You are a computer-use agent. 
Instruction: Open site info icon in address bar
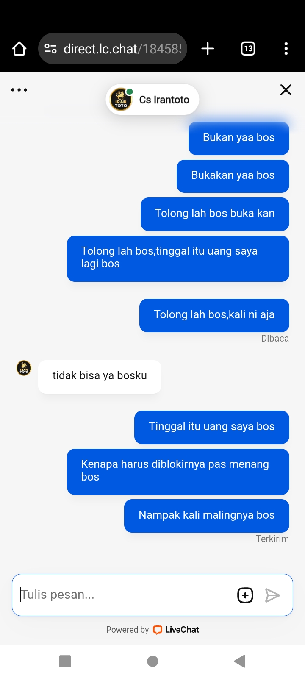pyautogui.click(x=51, y=49)
